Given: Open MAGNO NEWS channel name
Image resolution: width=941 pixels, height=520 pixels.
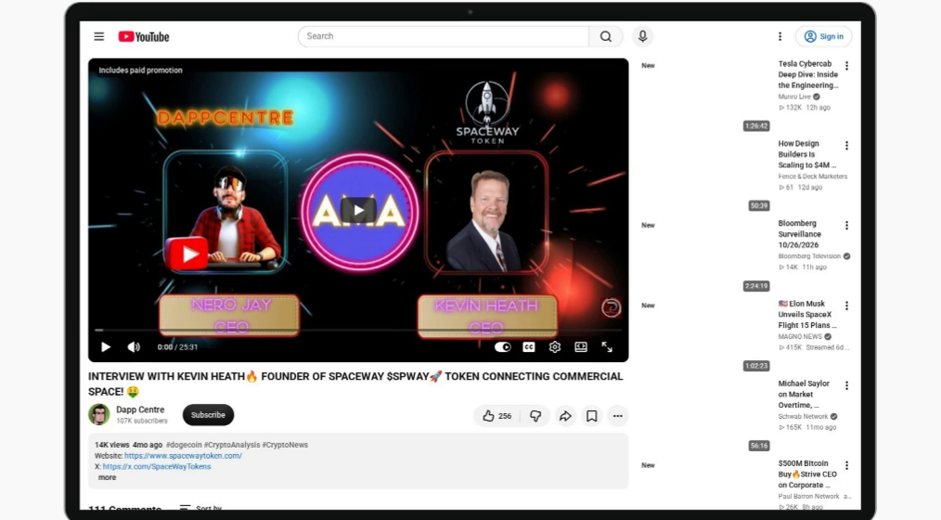Looking at the screenshot, I should tap(800, 337).
